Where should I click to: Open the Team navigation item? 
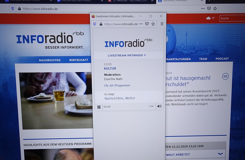coord(203,59)
